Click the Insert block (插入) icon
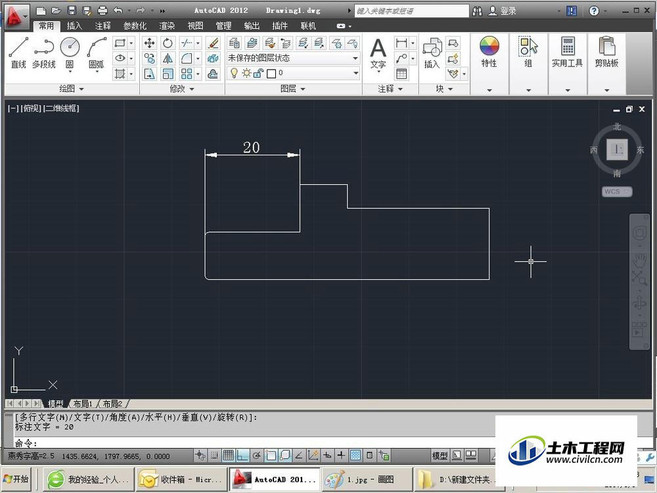The width and height of the screenshot is (657, 493). coord(432,54)
